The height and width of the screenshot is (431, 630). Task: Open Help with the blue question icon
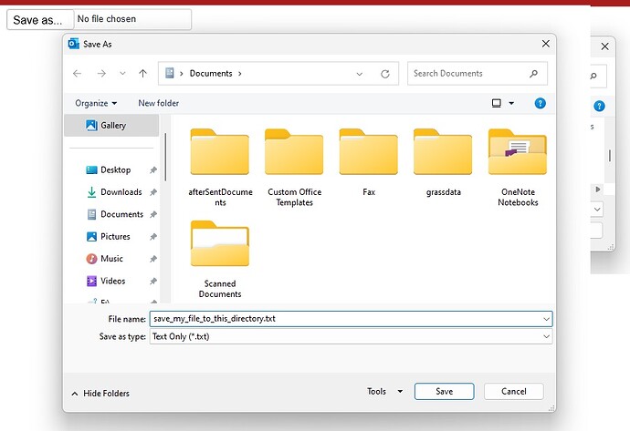click(x=540, y=104)
